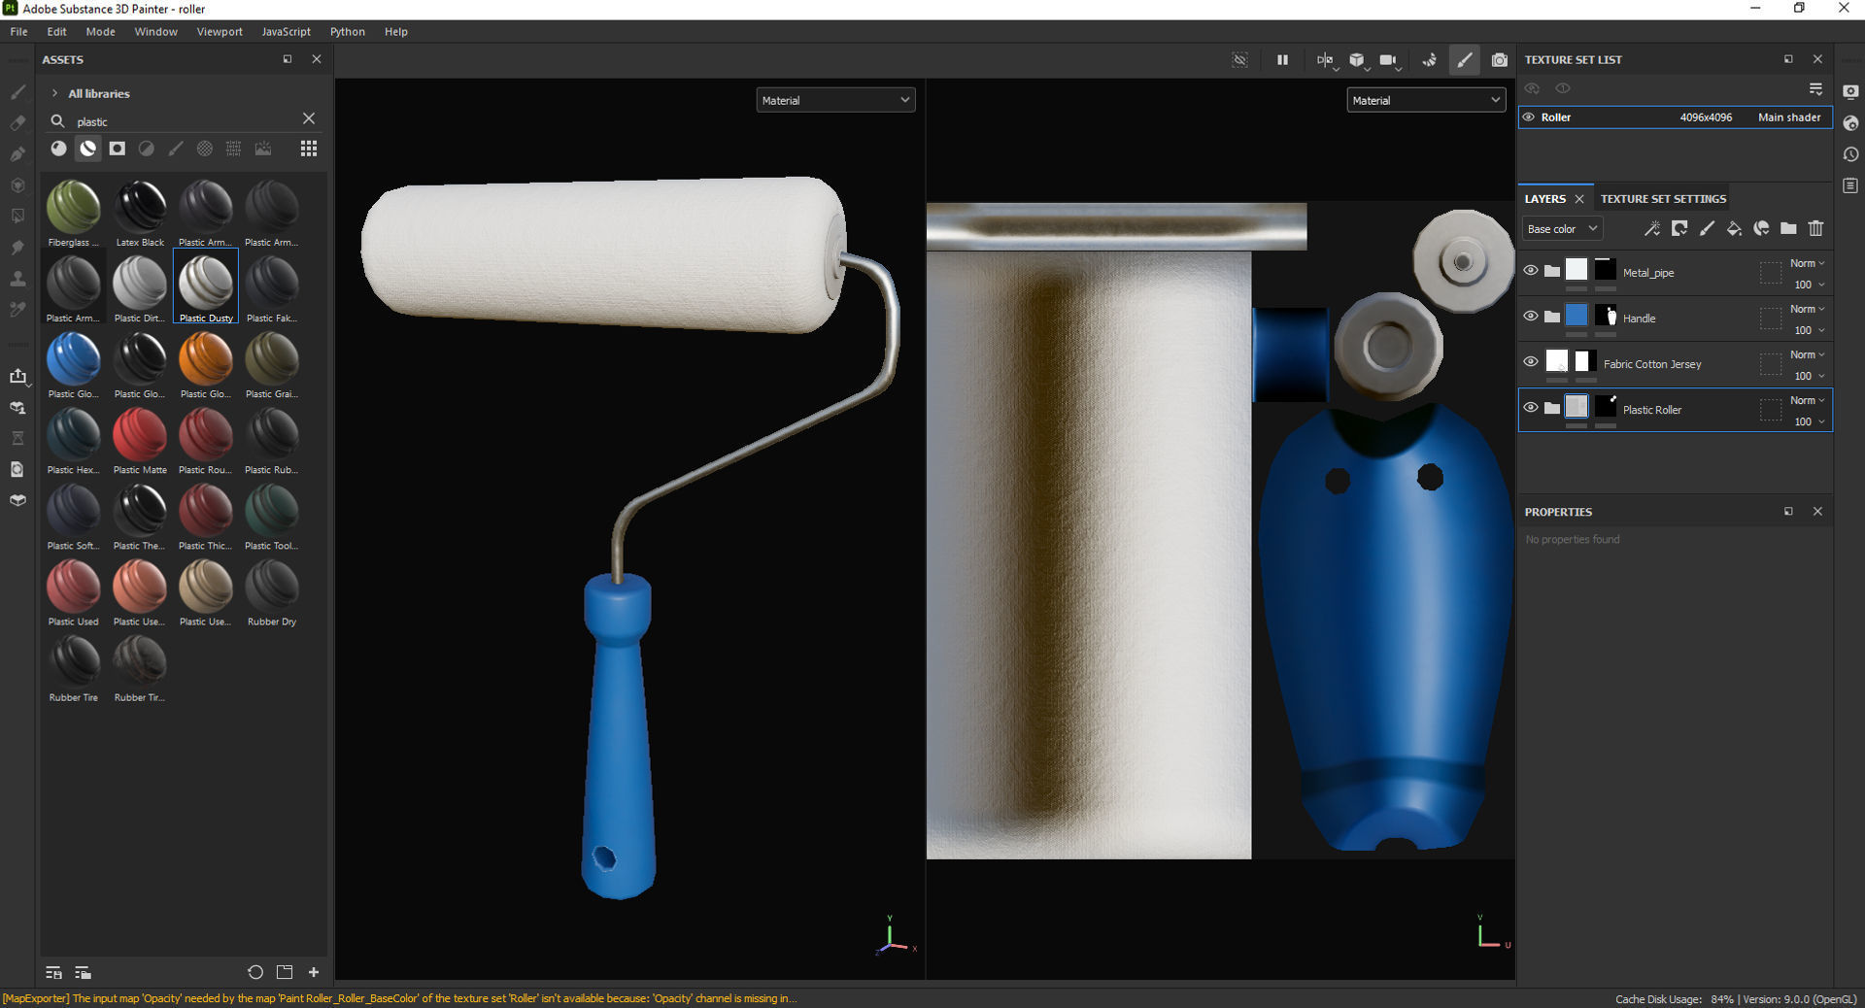Switch to the Texture Set Settings tab
Image resolution: width=1865 pixels, height=1008 pixels.
pyautogui.click(x=1662, y=198)
